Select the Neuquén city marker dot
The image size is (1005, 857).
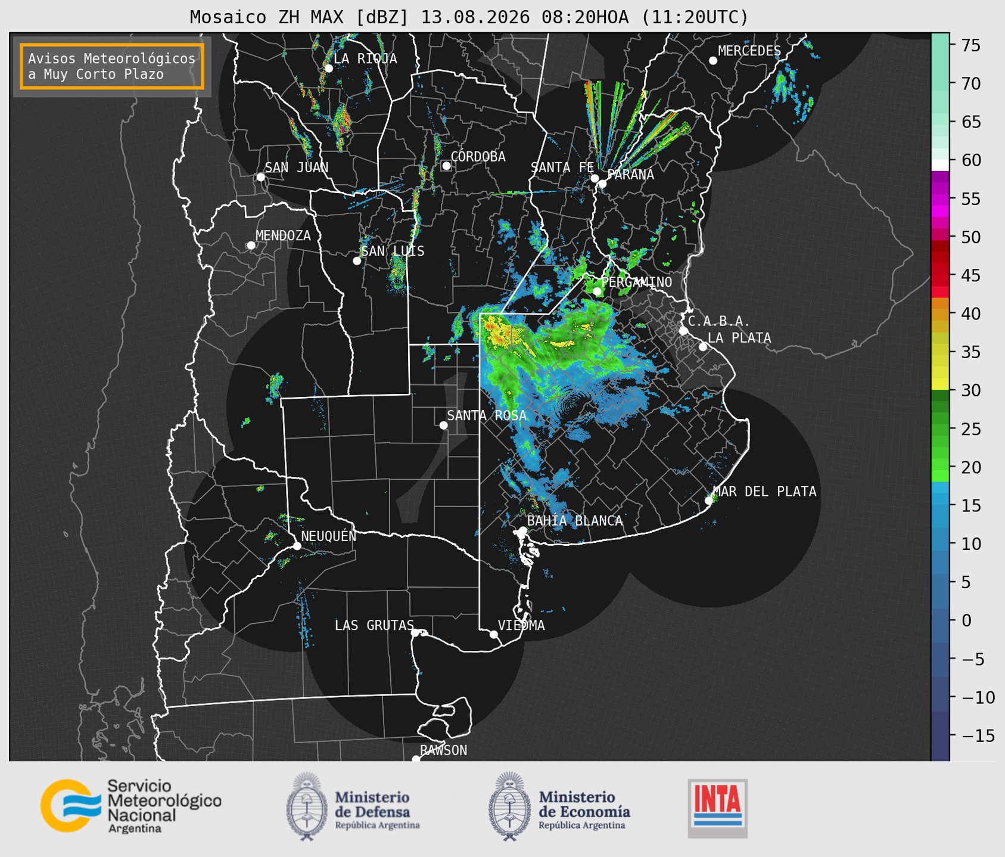pyautogui.click(x=297, y=546)
